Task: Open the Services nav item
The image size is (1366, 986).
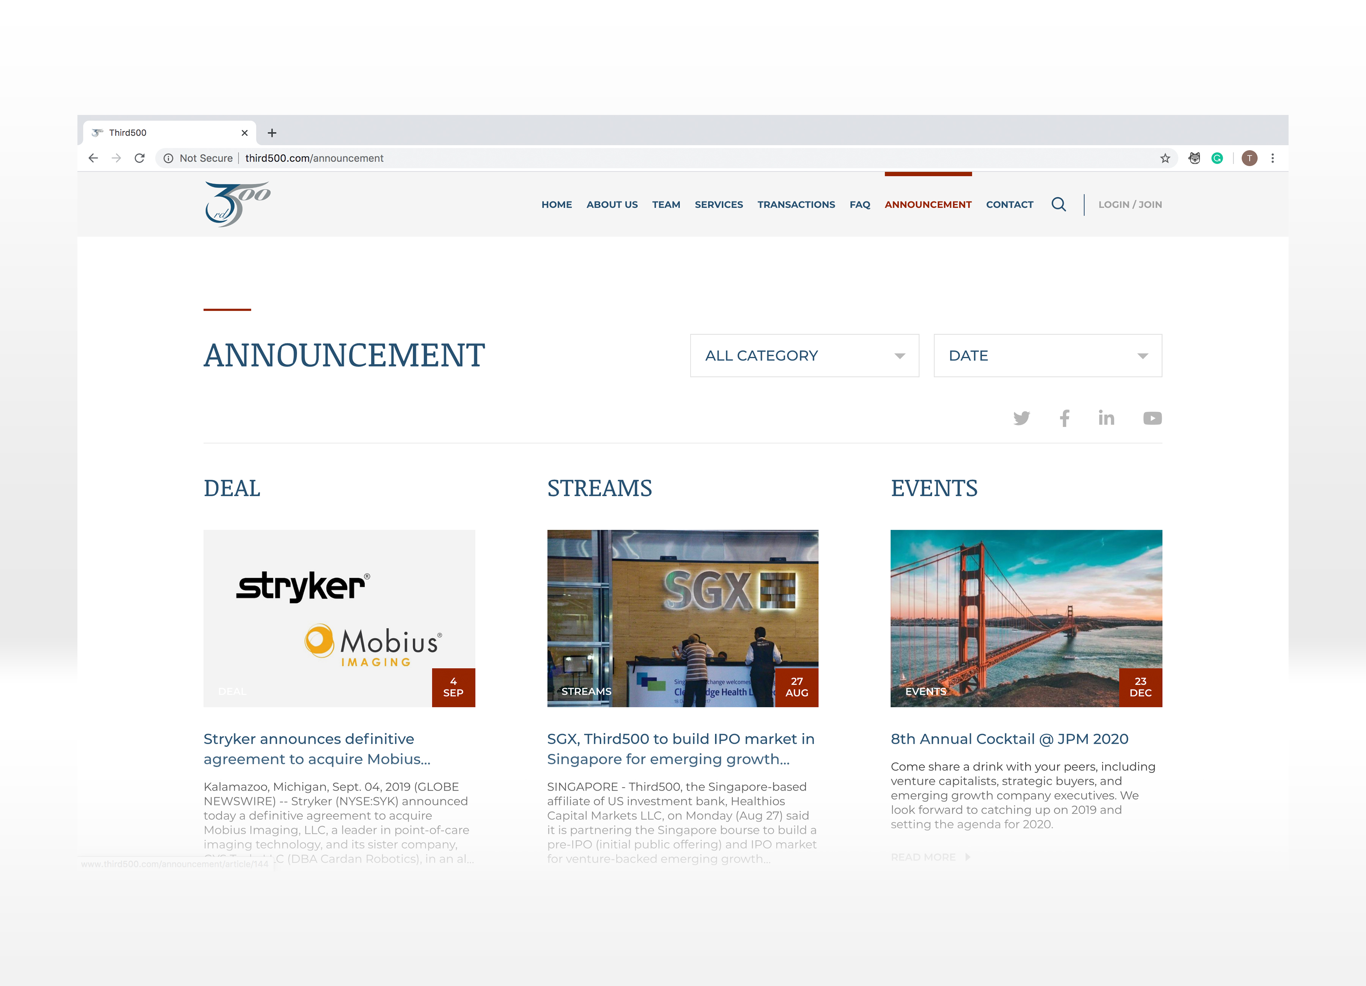Action: [719, 205]
